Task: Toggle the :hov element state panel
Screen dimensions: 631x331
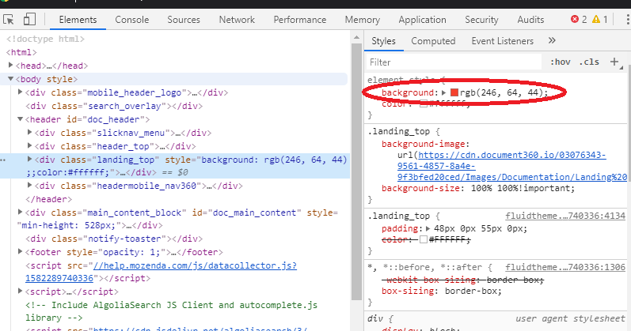Action: tap(561, 62)
